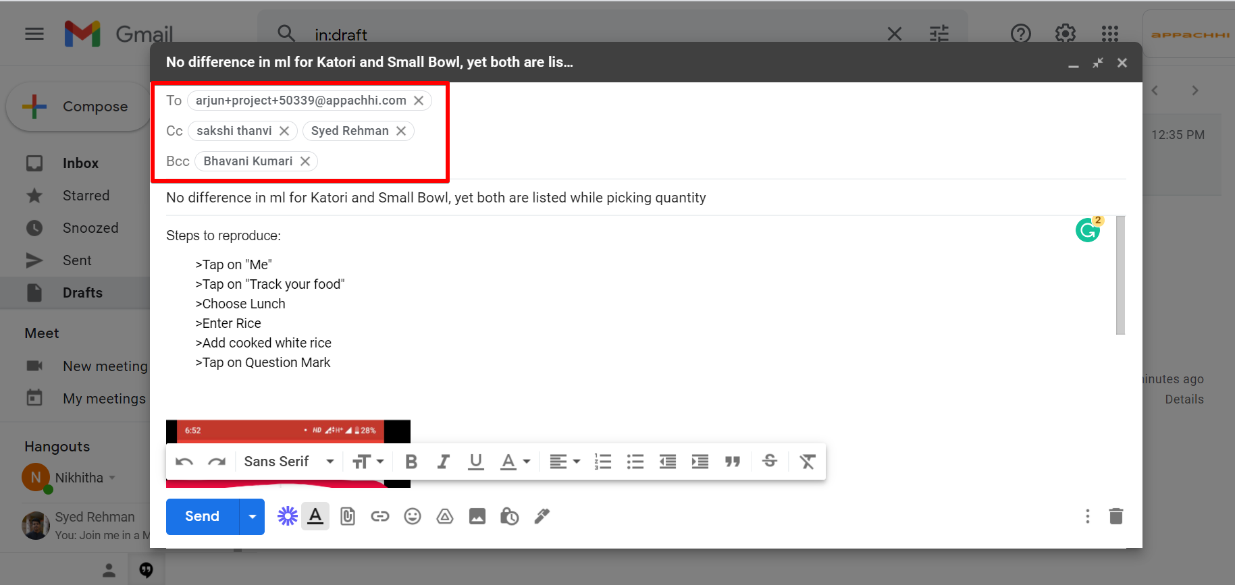Open Hangouts contacts person icon
Image resolution: width=1235 pixels, height=585 pixels.
(109, 570)
